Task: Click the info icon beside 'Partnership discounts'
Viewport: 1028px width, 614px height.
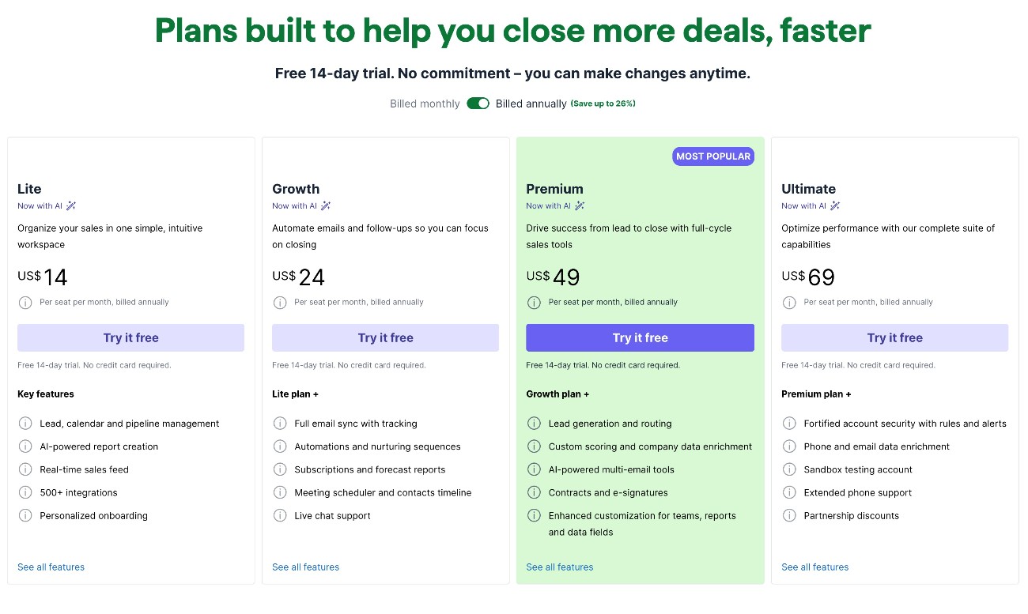Action: [790, 515]
